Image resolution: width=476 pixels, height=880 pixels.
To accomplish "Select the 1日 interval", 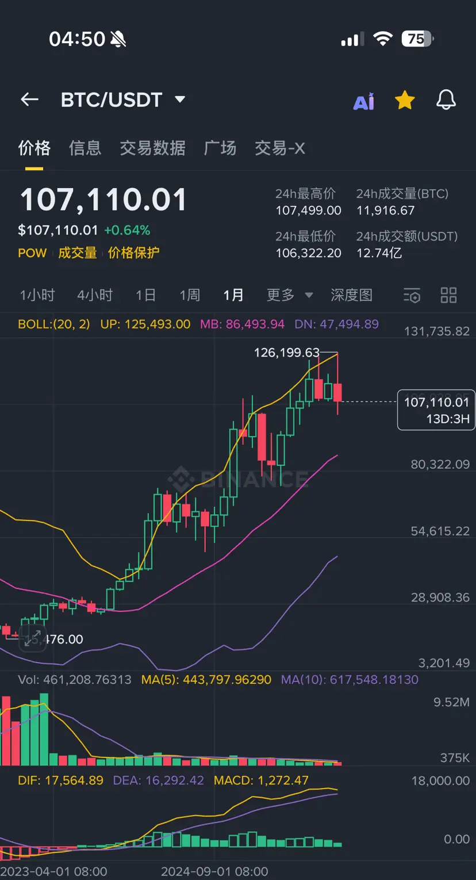I will click(146, 295).
